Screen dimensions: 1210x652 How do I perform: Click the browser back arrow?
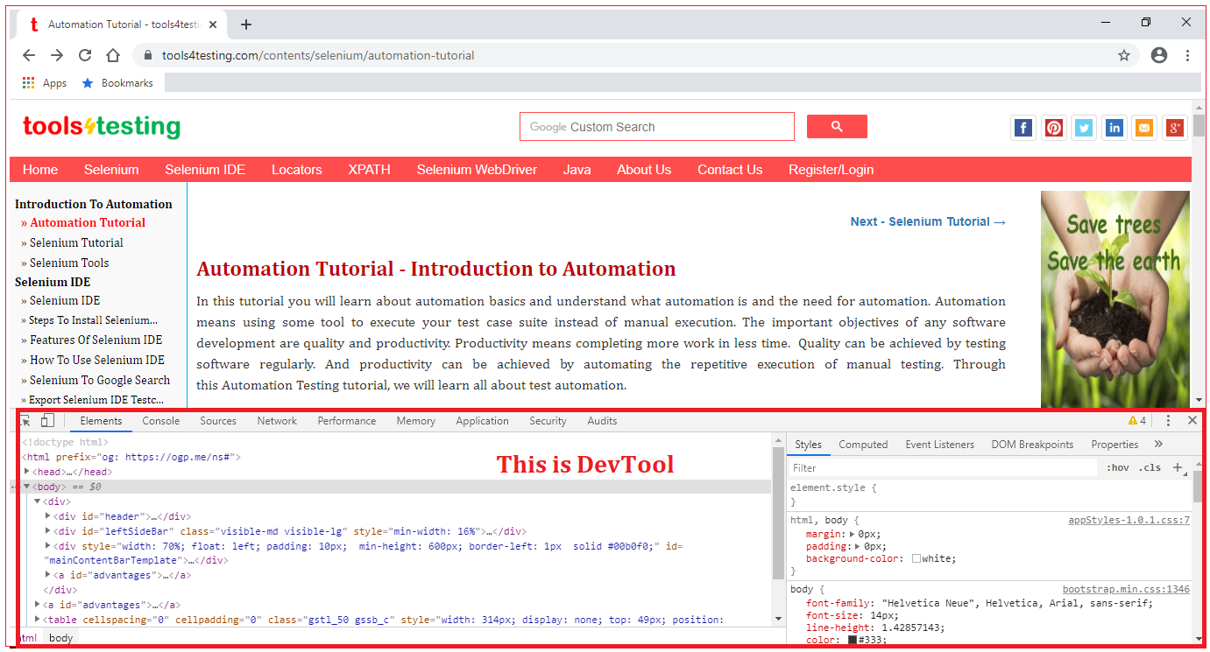[29, 55]
